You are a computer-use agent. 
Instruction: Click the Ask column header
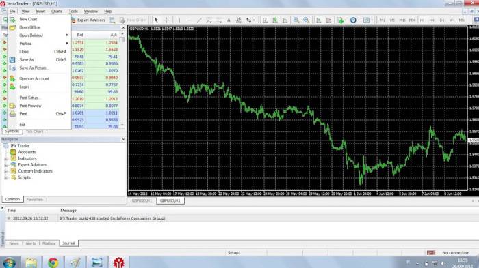tap(114, 35)
